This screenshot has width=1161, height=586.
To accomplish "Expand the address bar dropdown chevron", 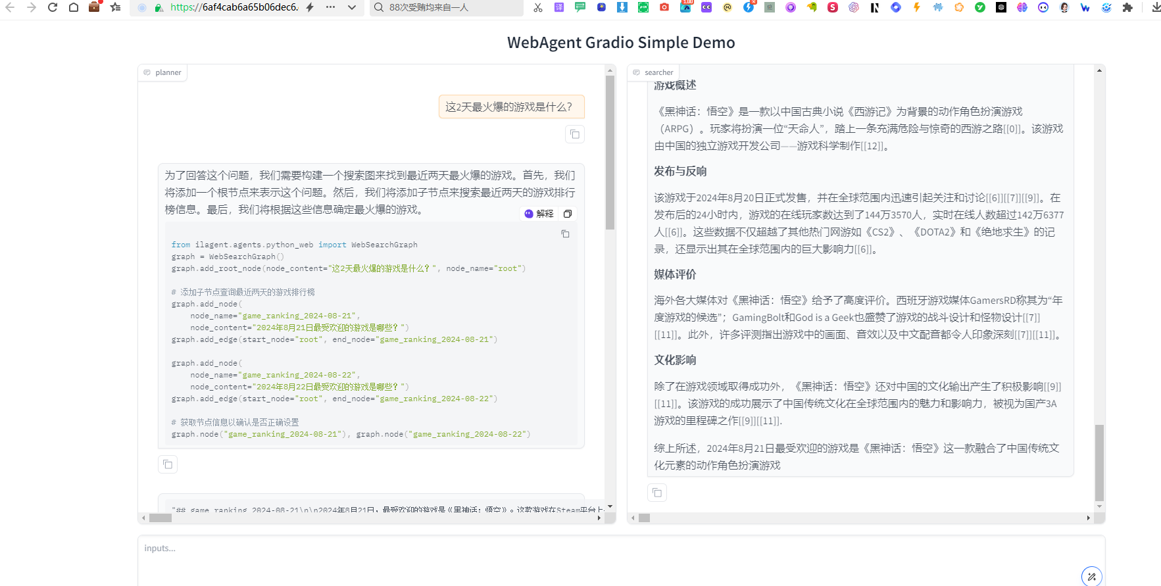I will tap(352, 8).
